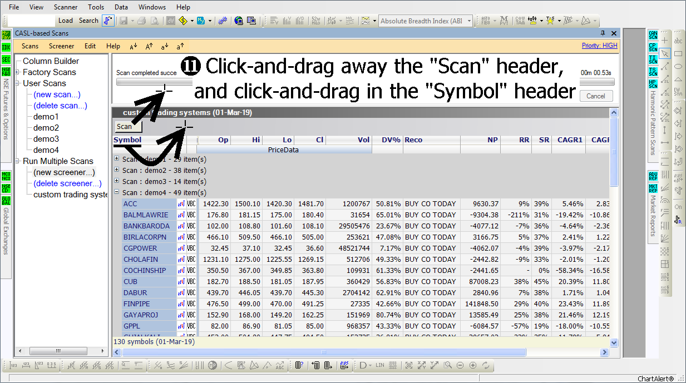Click the MyFav green sidebar icon
This screenshot has width=686, height=383.
[6, 34]
